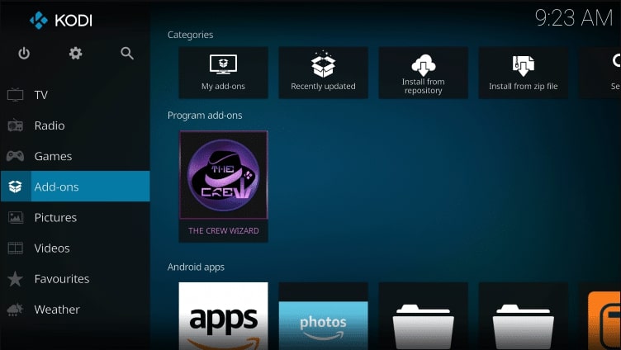Open the first folder-icon Android app tile
The height and width of the screenshot is (350, 621).
pos(423,316)
